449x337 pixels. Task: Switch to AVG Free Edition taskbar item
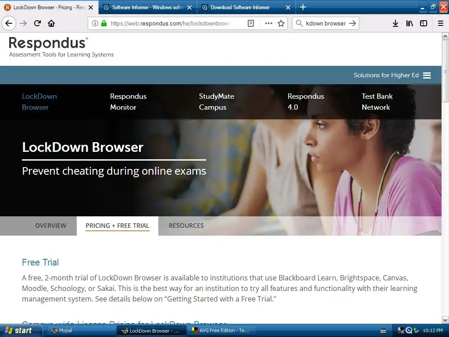(x=221, y=330)
